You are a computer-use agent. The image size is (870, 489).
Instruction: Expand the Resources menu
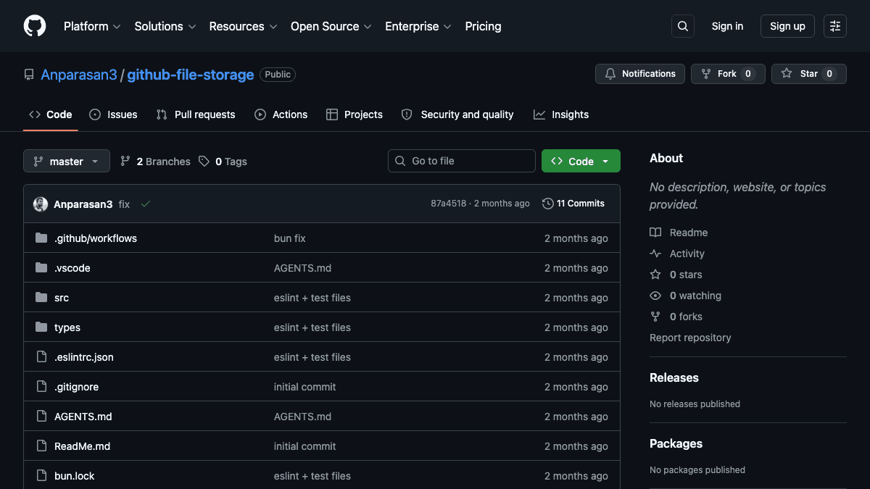[x=244, y=26]
